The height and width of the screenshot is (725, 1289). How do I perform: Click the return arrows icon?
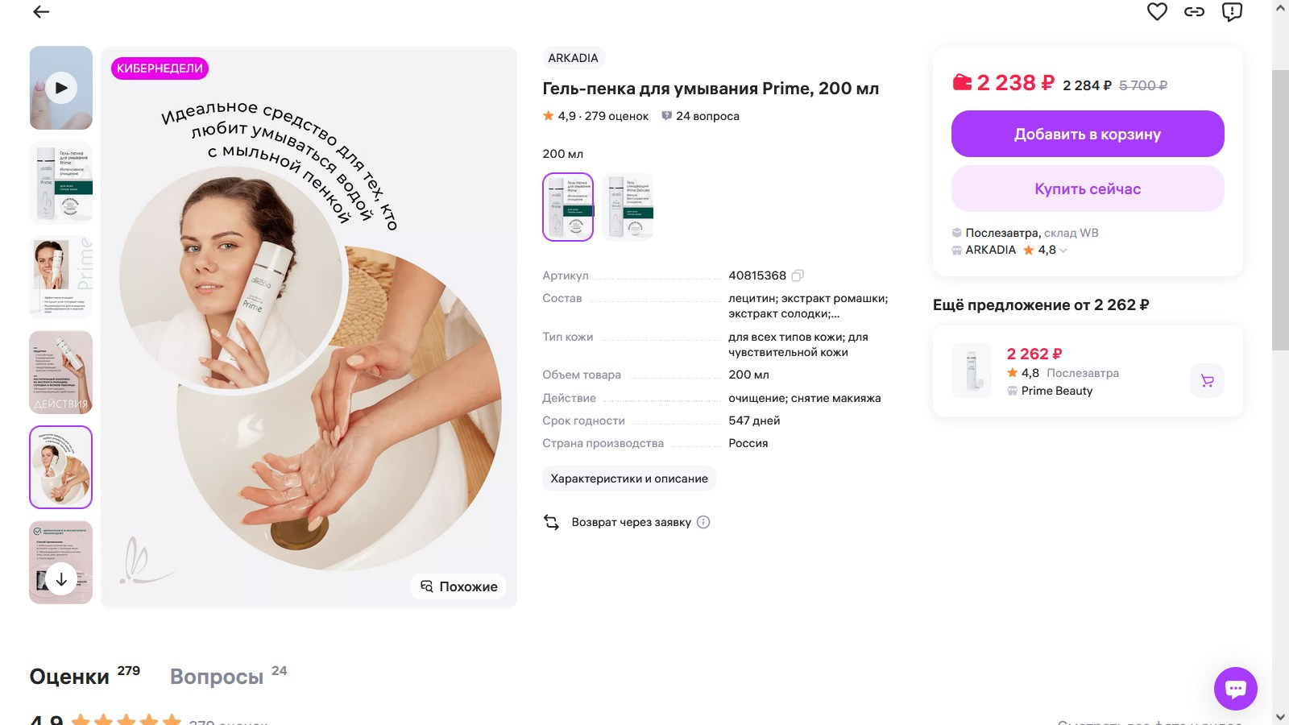(x=551, y=522)
